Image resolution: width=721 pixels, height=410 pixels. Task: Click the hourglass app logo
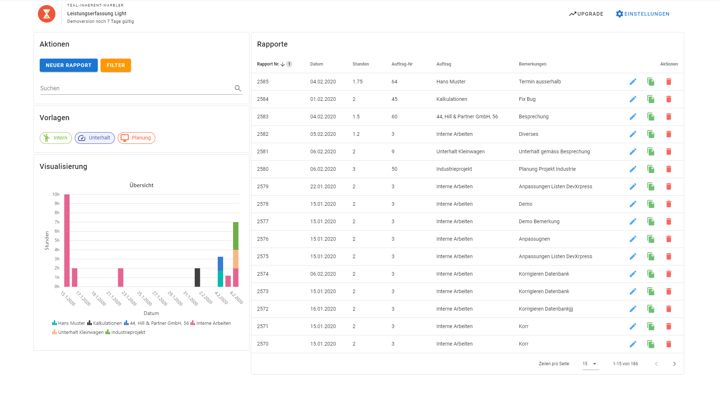47,14
